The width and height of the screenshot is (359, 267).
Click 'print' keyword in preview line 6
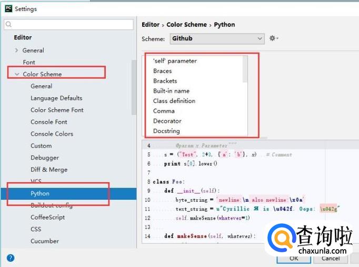pos(172,163)
